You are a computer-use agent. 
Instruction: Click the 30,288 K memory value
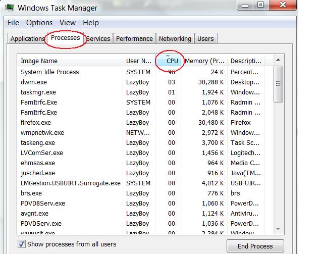click(x=211, y=82)
